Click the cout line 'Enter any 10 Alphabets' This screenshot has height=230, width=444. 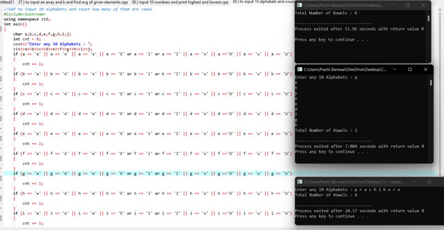(x=53, y=44)
